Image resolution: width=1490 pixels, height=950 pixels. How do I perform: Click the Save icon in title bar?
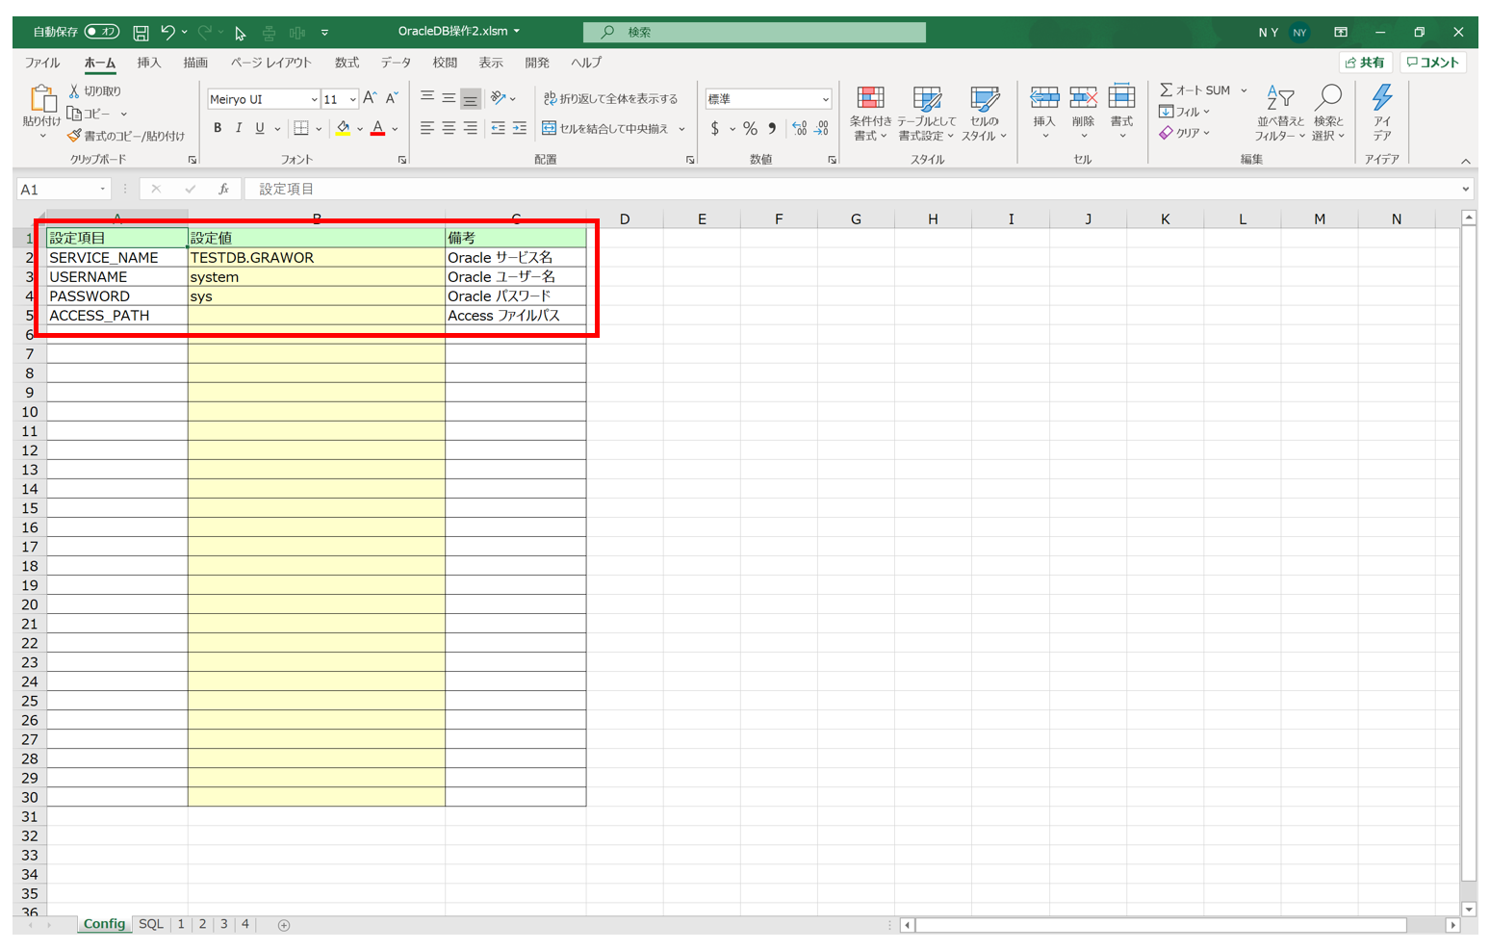click(141, 33)
